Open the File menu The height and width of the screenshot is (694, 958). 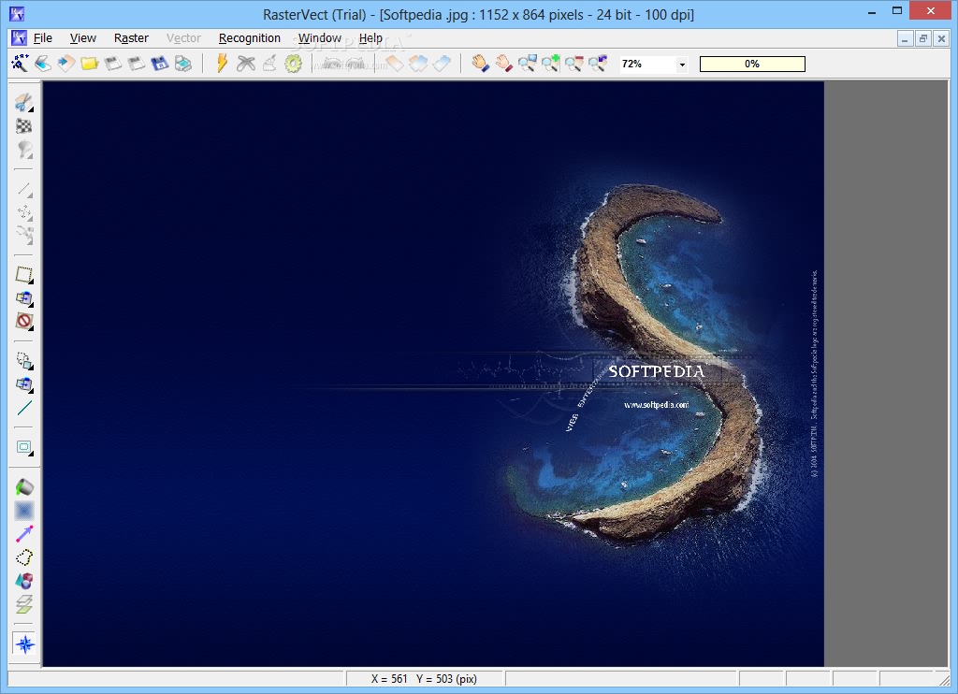click(42, 37)
